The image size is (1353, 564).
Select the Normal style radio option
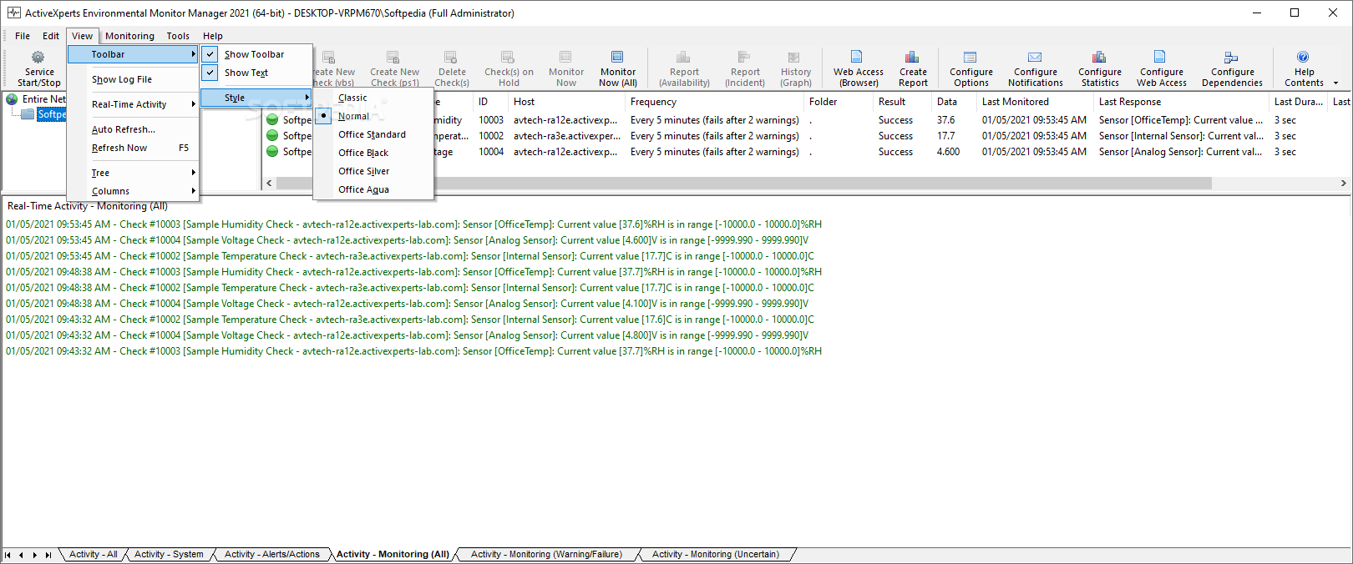coord(323,116)
